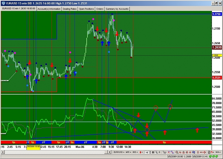Screen dimensions: 223x159
Task: Toggle the 'Q' quote button in toolbar
Action: [159, 152]
